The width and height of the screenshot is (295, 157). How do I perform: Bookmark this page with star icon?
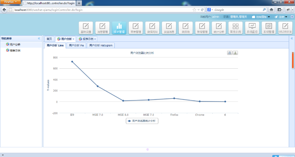coord(194,10)
